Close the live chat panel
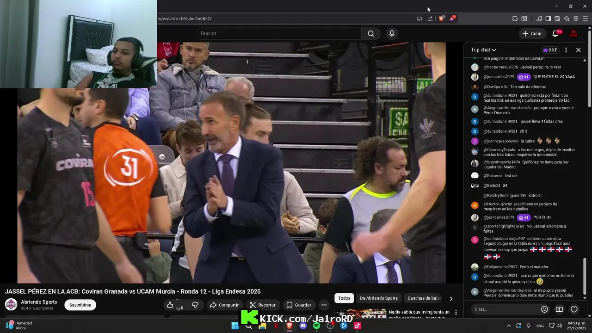The width and height of the screenshot is (592, 333). (x=578, y=50)
